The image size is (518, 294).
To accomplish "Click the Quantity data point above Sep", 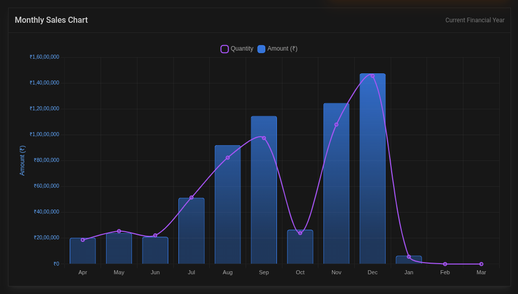I will coord(264,137).
